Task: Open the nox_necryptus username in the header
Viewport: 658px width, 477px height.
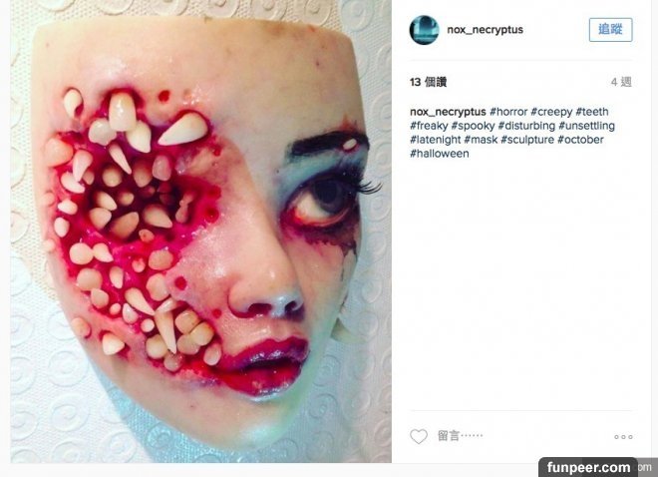Action: (486, 30)
